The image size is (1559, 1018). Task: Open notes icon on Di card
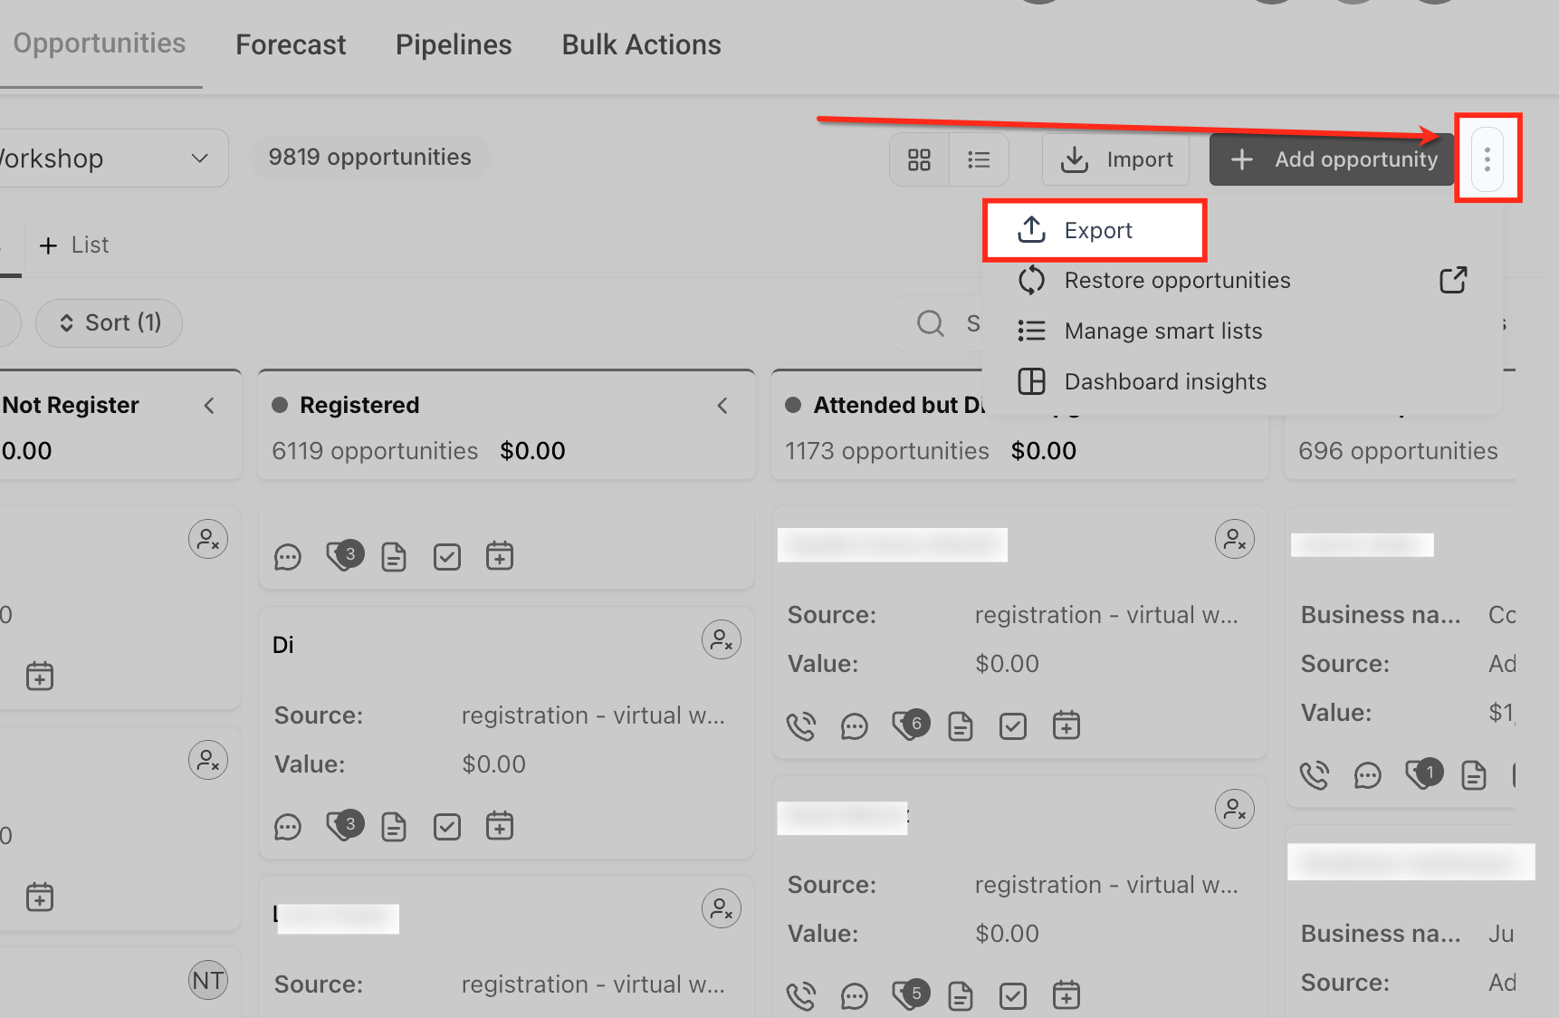point(394,827)
